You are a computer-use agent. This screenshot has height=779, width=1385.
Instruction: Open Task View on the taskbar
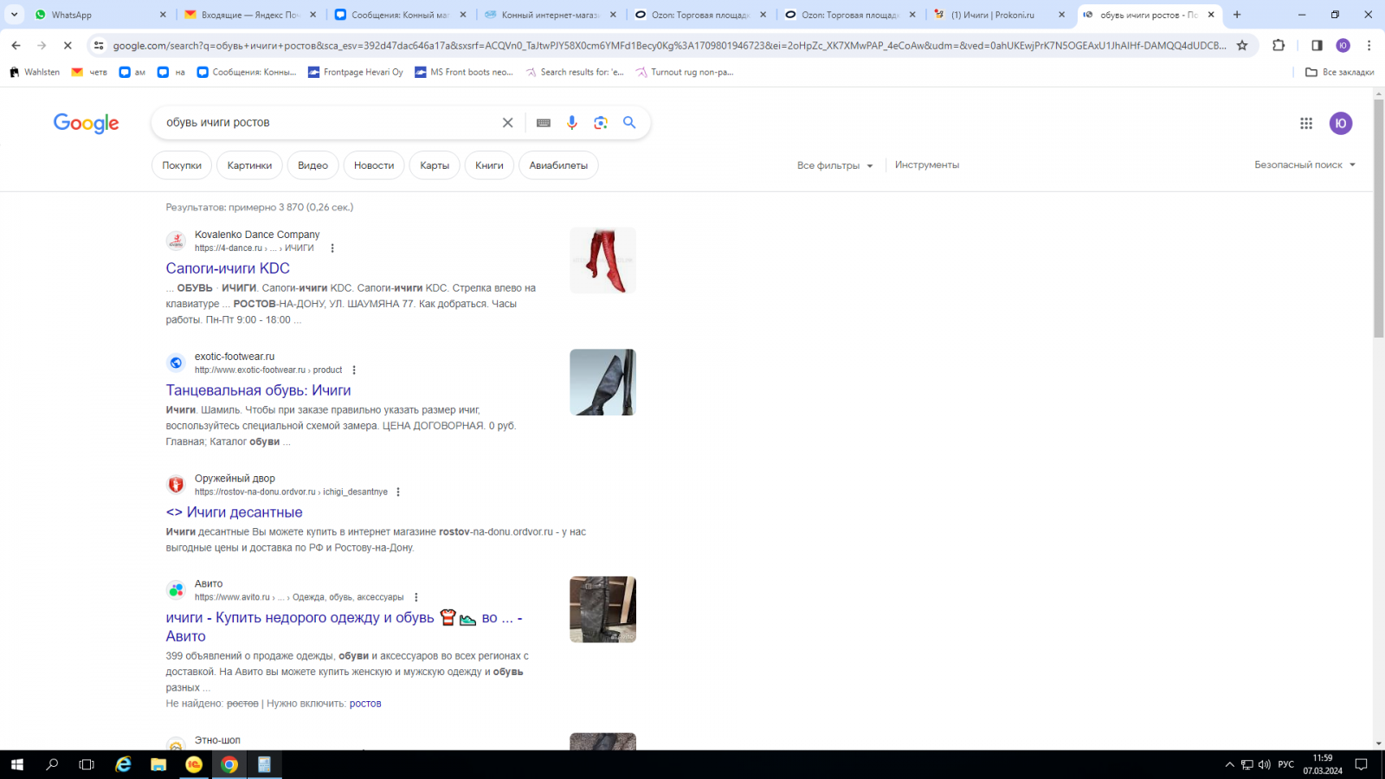coord(87,764)
